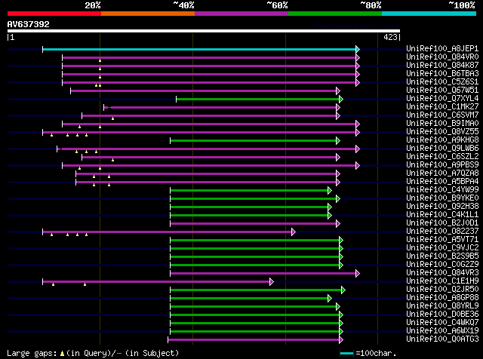Click the UniRef100_B9IMA0 label
This screenshot has height=359, width=483.
pyautogui.click(x=442, y=124)
